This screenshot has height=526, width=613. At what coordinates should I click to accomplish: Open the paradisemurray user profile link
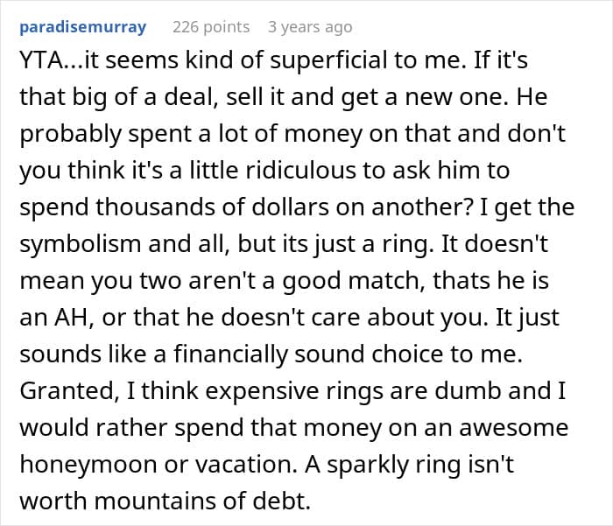83,27
